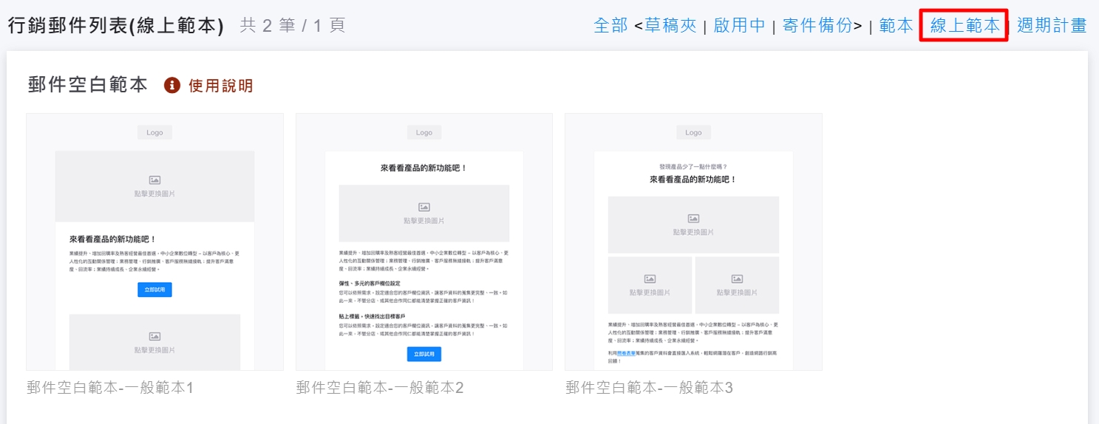
Task: Click the image icon in 一般範本1 top banner
Action: point(154,179)
